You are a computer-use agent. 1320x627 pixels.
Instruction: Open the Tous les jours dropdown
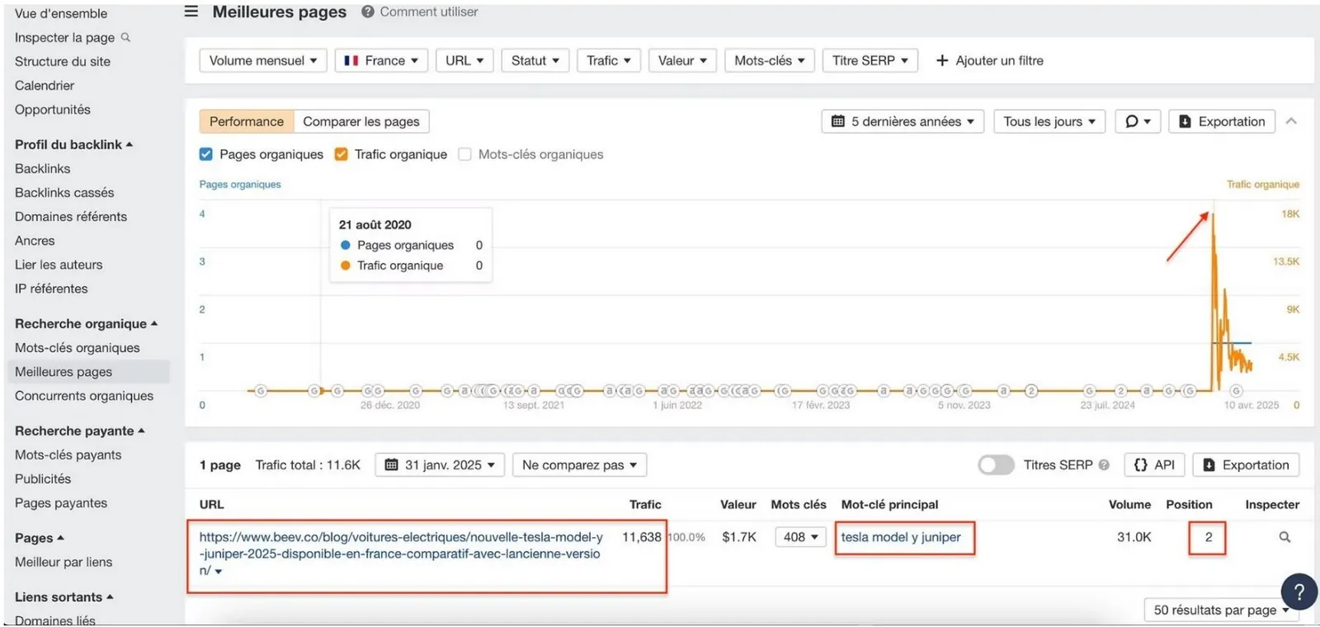point(1049,121)
